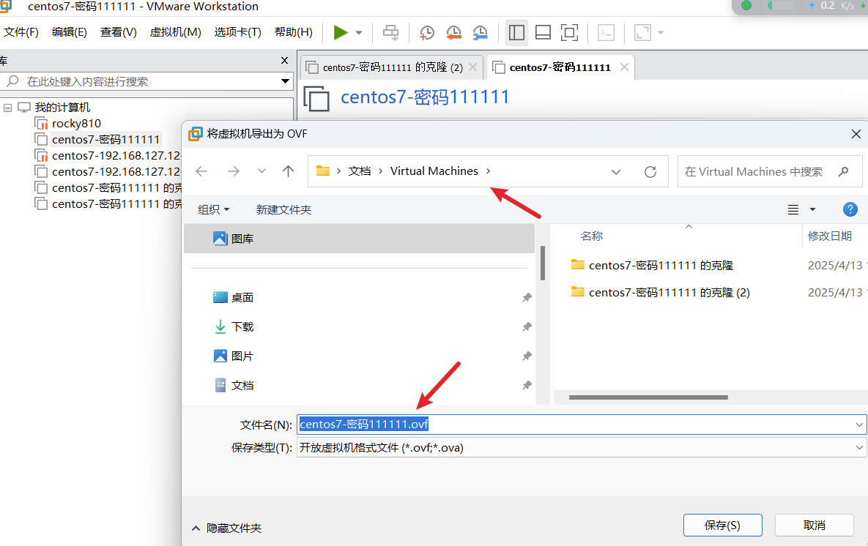Click Virtual Machines in the breadcrumb
The width and height of the screenshot is (868, 546).
pyautogui.click(x=434, y=171)
